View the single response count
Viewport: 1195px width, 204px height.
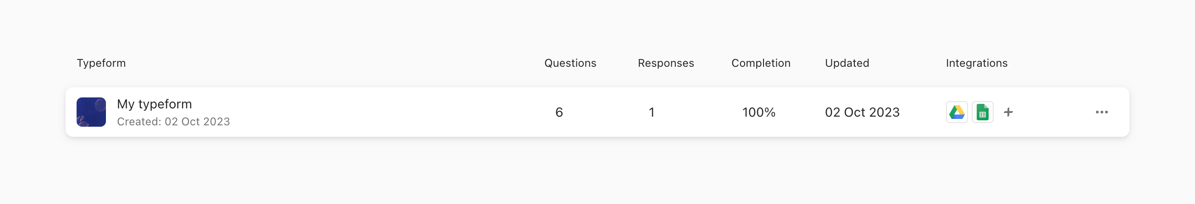(x=651, y=113)
